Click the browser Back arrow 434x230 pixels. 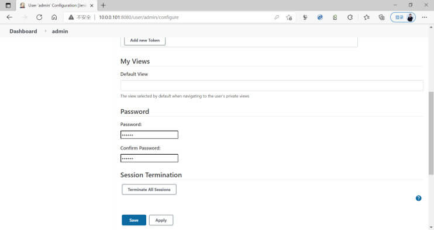9,17
